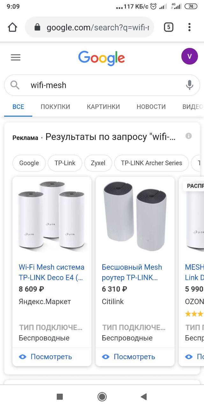Open the Wi-Fi Mesh система TP-LINK Deco E4 link

(x=51, y=272)
